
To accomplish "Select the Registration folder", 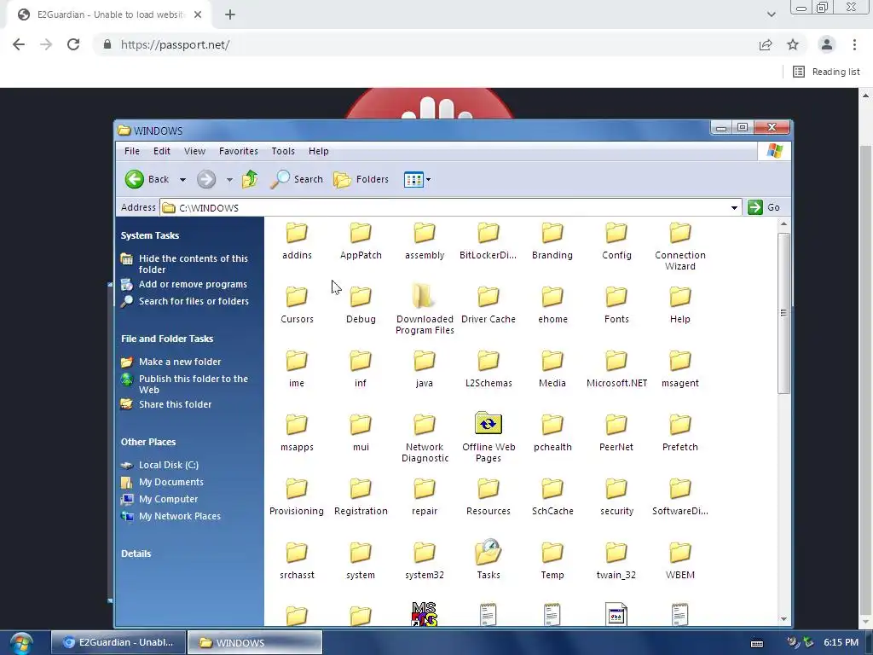I will click(x=361, y=497).
